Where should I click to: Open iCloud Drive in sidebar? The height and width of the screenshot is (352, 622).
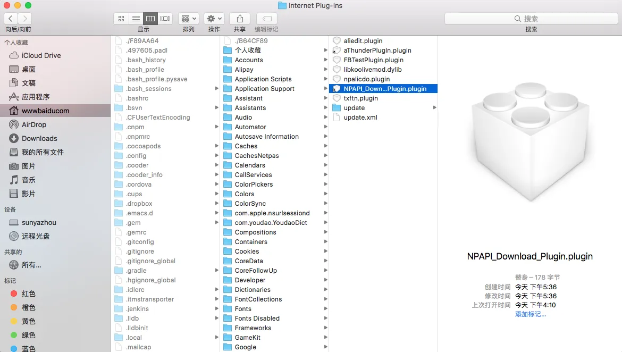tap(41, 55)
